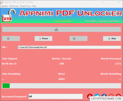Open the Google Plus social icon
The image size is (123, 101).
111,96
